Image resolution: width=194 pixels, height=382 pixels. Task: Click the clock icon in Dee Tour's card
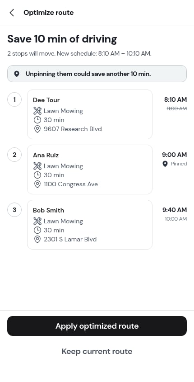[37, 120]
